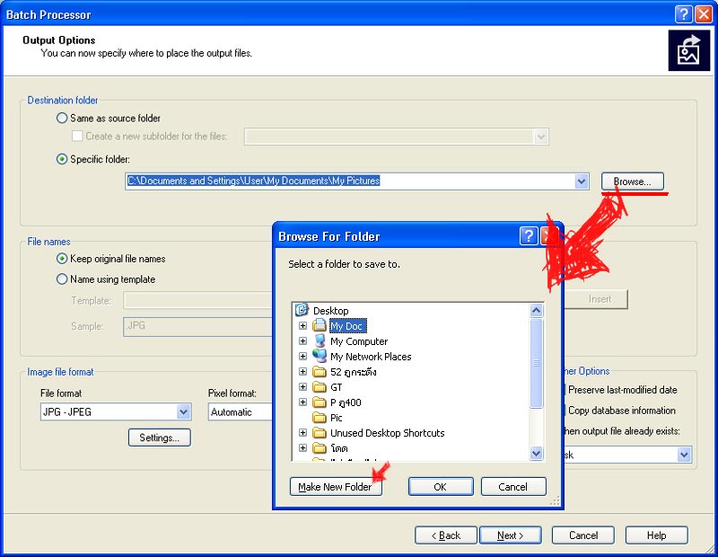Open the Pixel format Automatic dropdown
Image resolution: width=718 pixels, height=557 pixels.
click(240, 411)
